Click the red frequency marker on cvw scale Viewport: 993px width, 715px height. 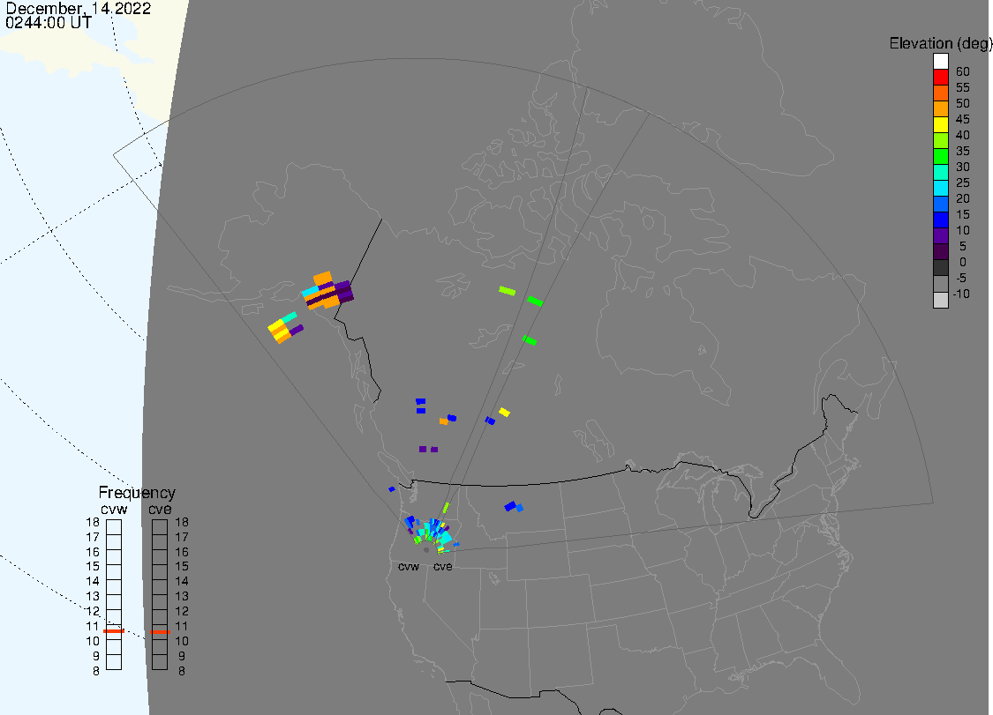(x=114, y=631)
